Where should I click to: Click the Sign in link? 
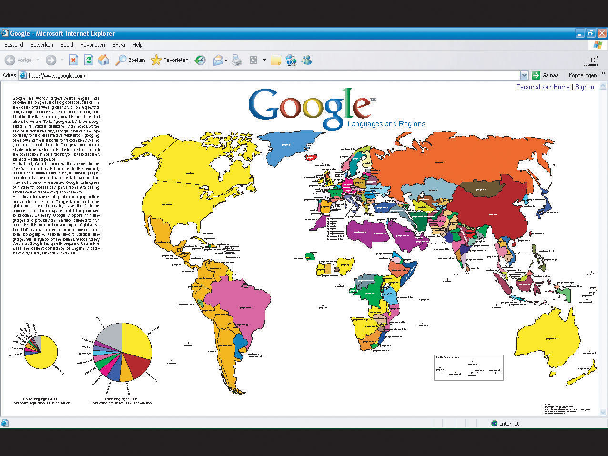coord(585,87)
